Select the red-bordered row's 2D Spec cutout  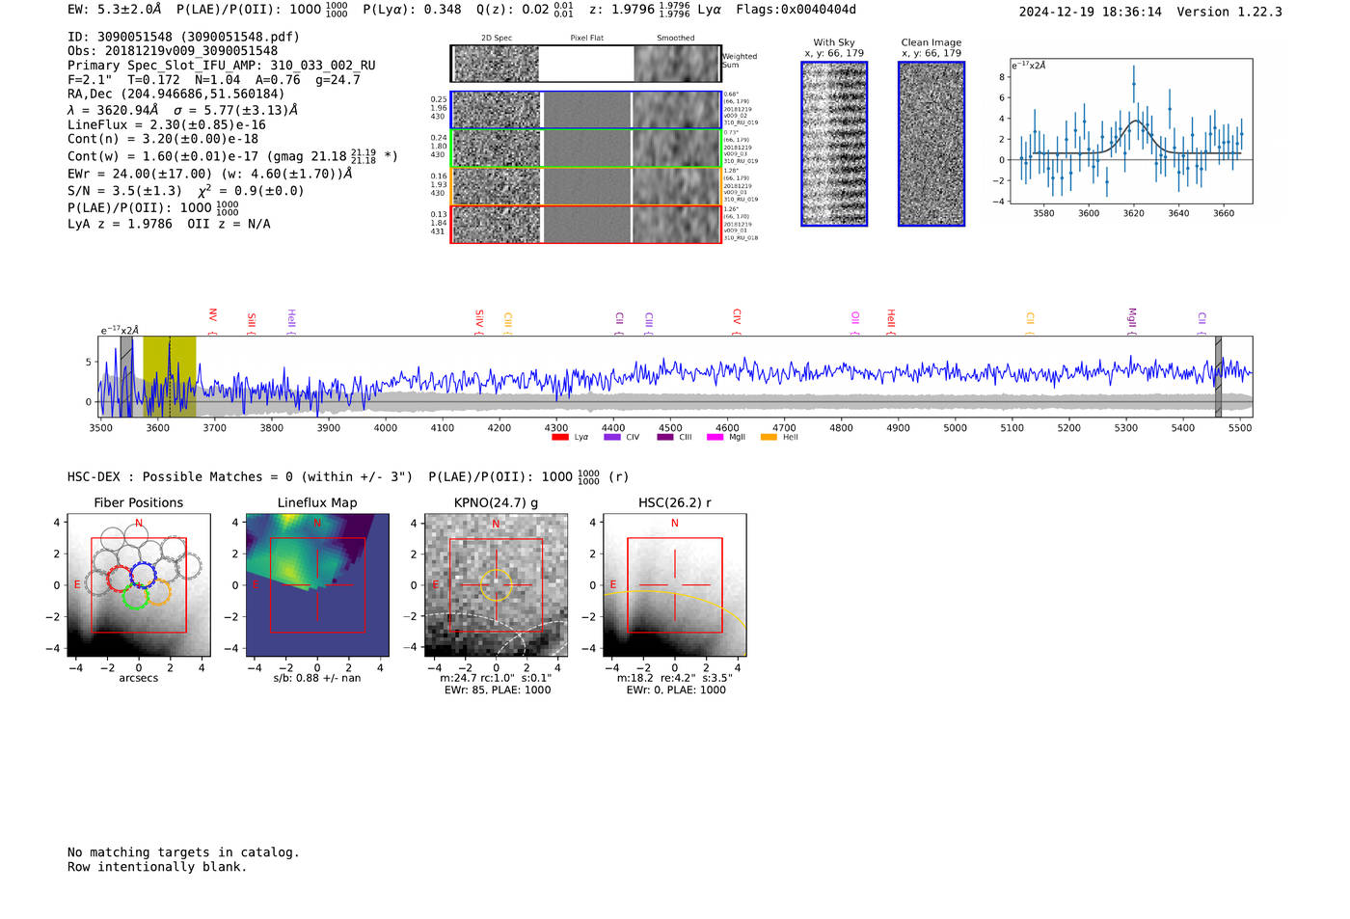[497, 225]
